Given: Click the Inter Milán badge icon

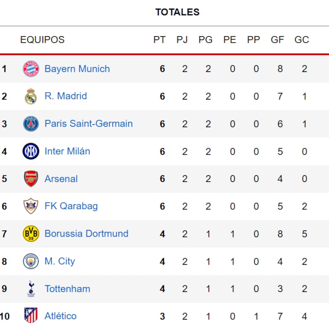Looking at the screenshot, I should point(31,151).
